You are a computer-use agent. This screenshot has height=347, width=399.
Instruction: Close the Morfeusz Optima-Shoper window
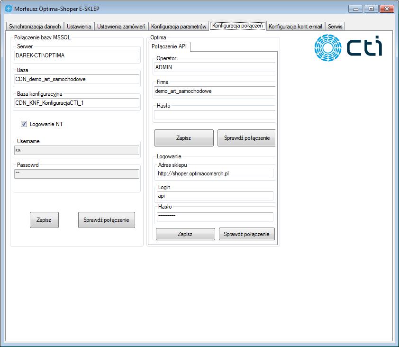pyautogui.click(x=387, y=9)
